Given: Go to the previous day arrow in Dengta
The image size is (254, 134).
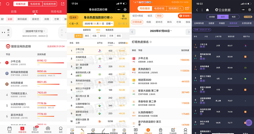Looking at the screenshot, I should point(133,32).
